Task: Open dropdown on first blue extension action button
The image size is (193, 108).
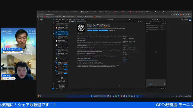Action: [x=91, y=30]
